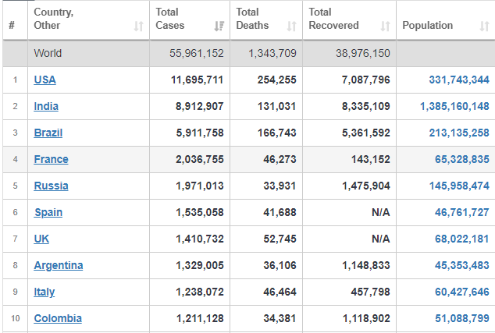Open the France country link

(x=51, y=159)
